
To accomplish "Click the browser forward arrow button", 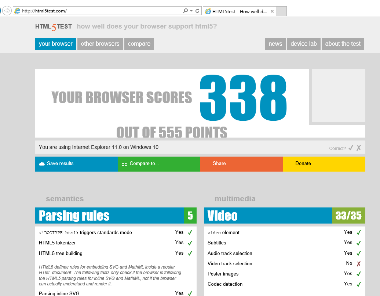I will point(7,11).
